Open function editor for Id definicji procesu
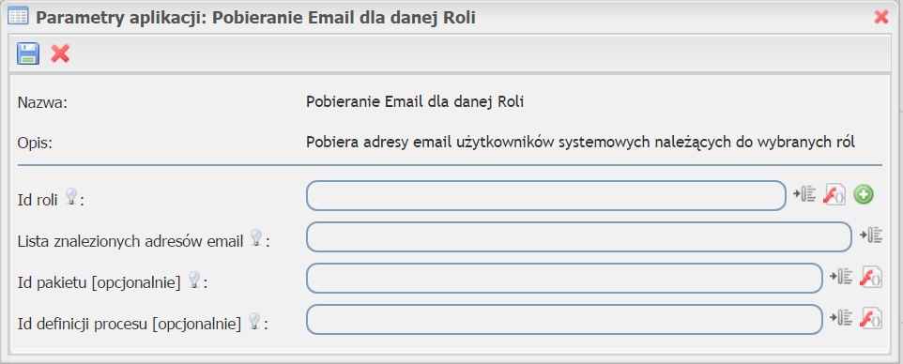Image resolution: width=903 pixels, height=364 pixels. (x=871, y=318)
